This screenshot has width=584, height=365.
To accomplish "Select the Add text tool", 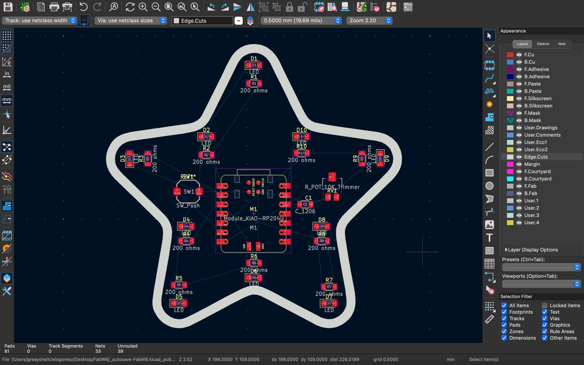I will [489, 238].
